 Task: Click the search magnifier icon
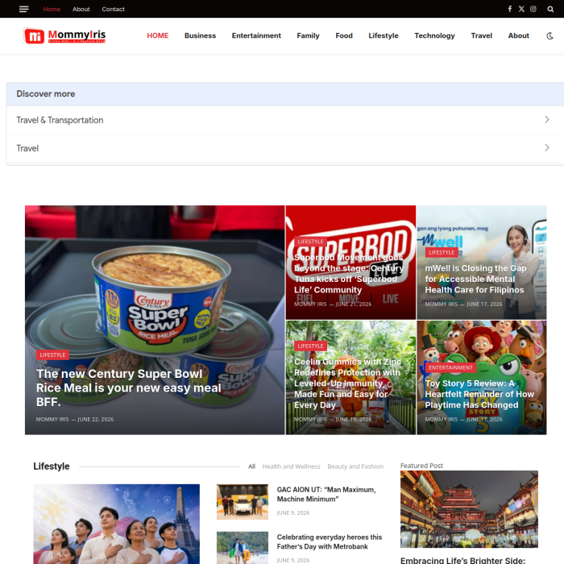pyautogui.click(x=550, y=9)
